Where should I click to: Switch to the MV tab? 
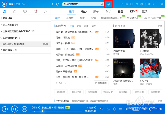pos(108,12)
